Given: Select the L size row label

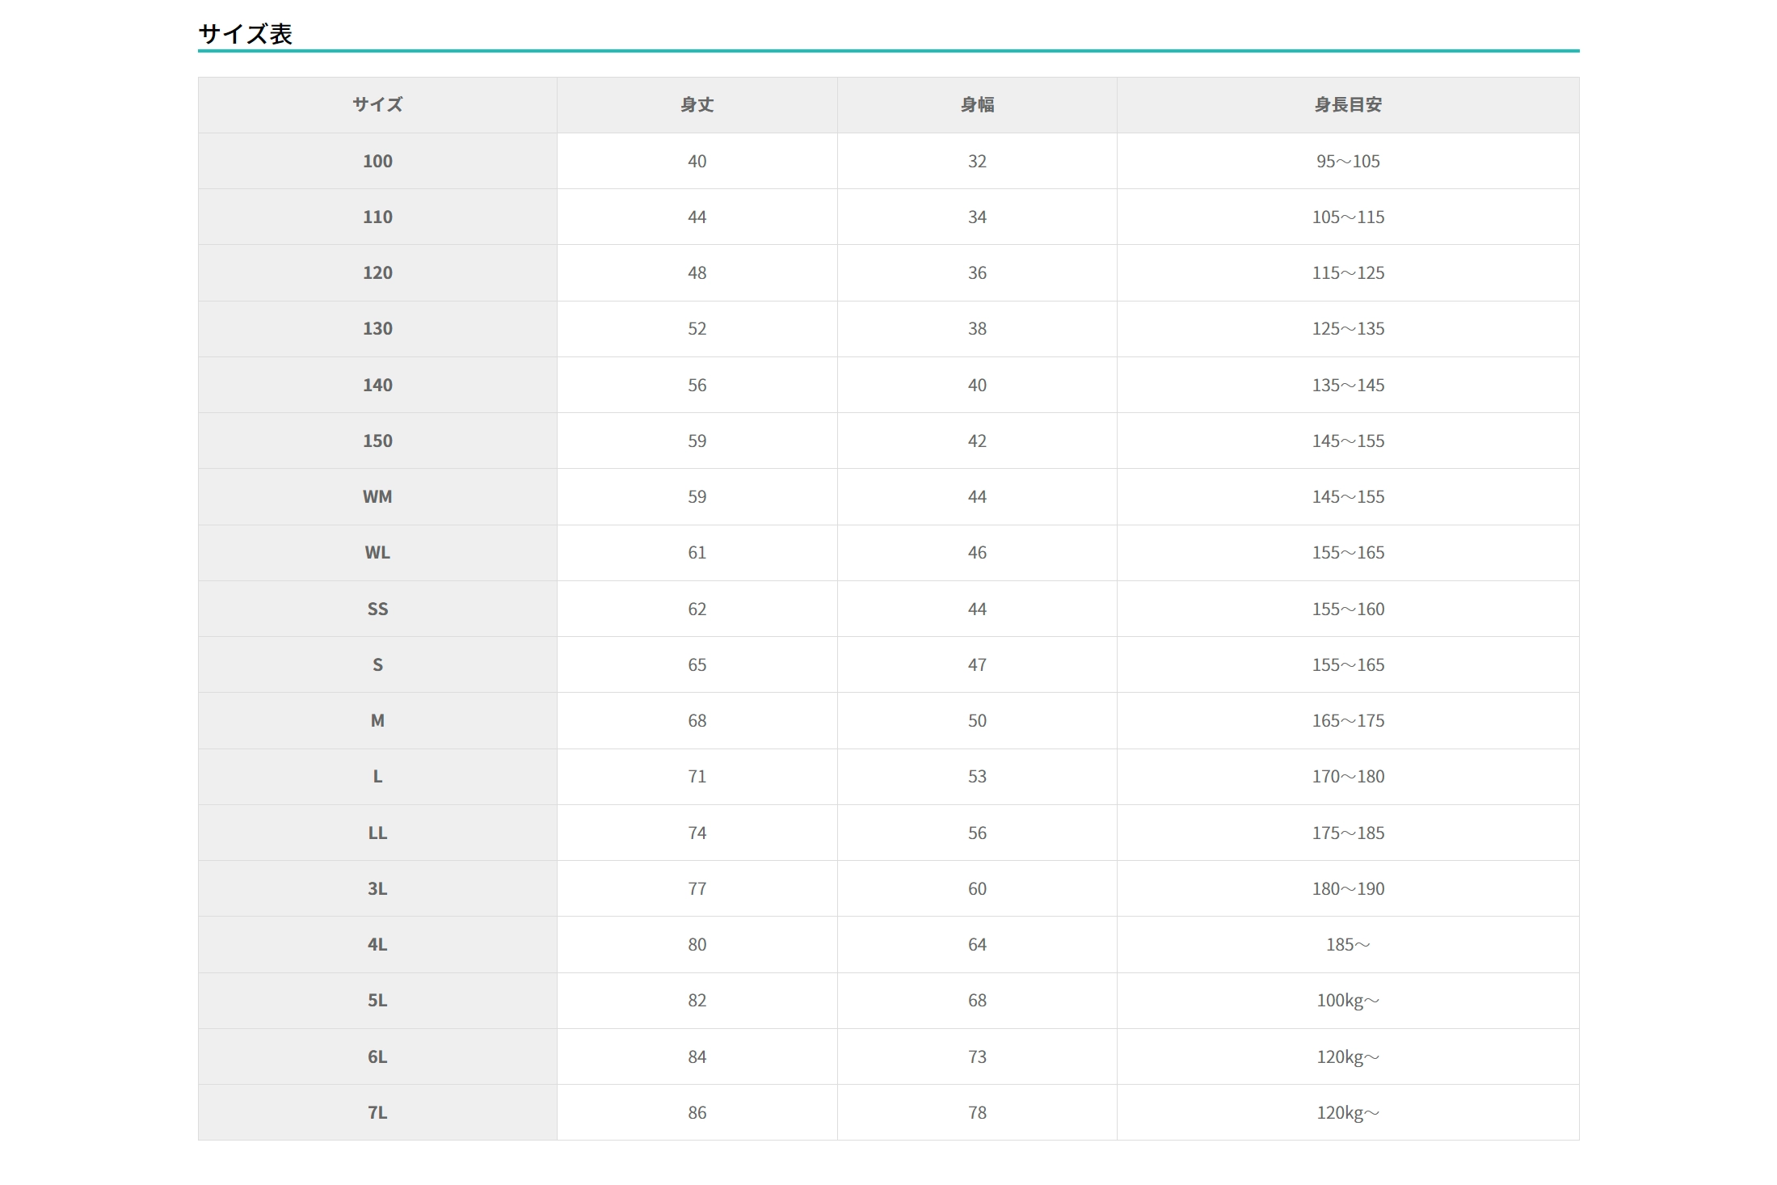Looking at the screenshot, I should point(377,777).
